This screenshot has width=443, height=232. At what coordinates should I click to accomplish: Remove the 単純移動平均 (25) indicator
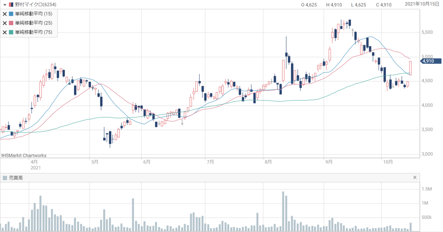pyautogui.click(x=5, y=23)
